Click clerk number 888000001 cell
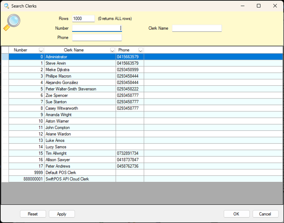 point(26,179)
